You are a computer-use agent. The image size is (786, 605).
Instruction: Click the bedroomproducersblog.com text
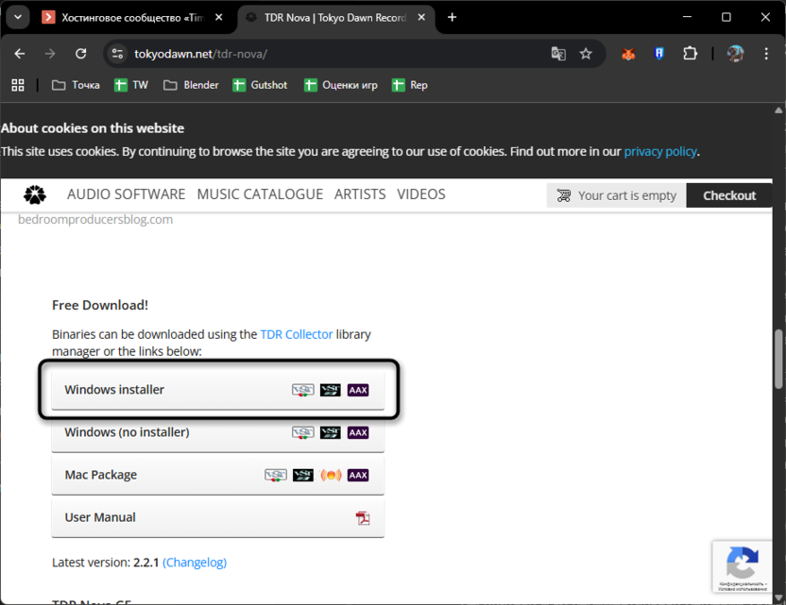coord(95,219)
